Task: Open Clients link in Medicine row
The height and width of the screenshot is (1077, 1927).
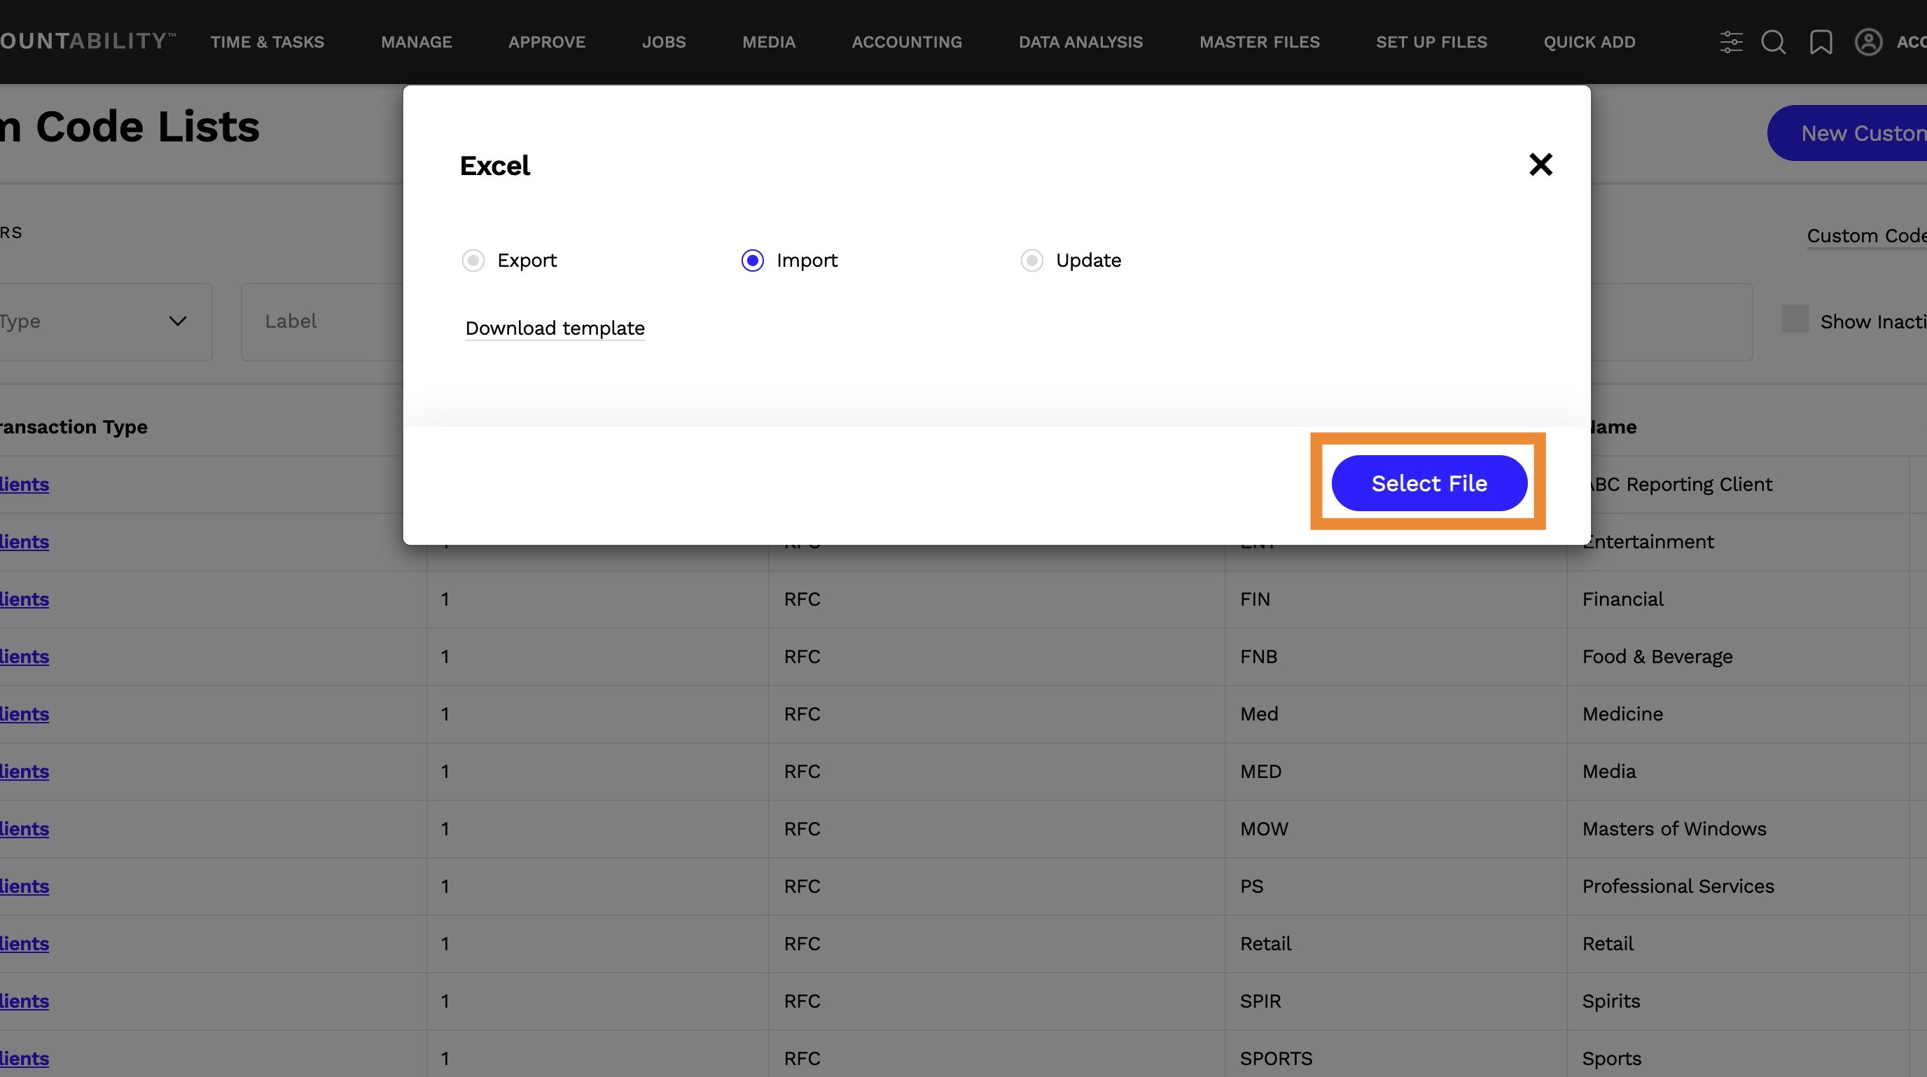Action: point(24,714)
